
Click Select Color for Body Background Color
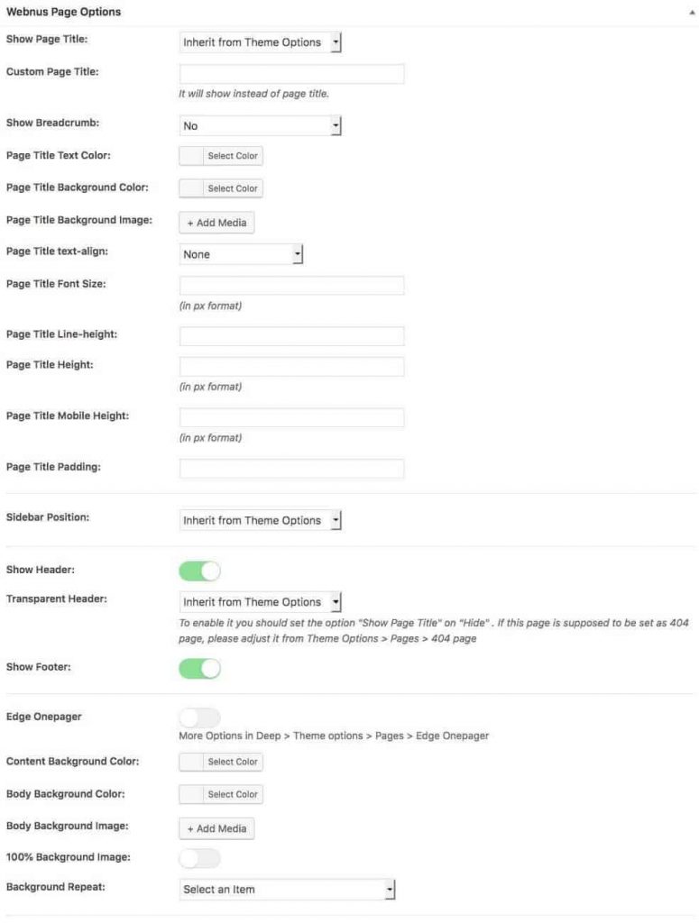(233, 794)
